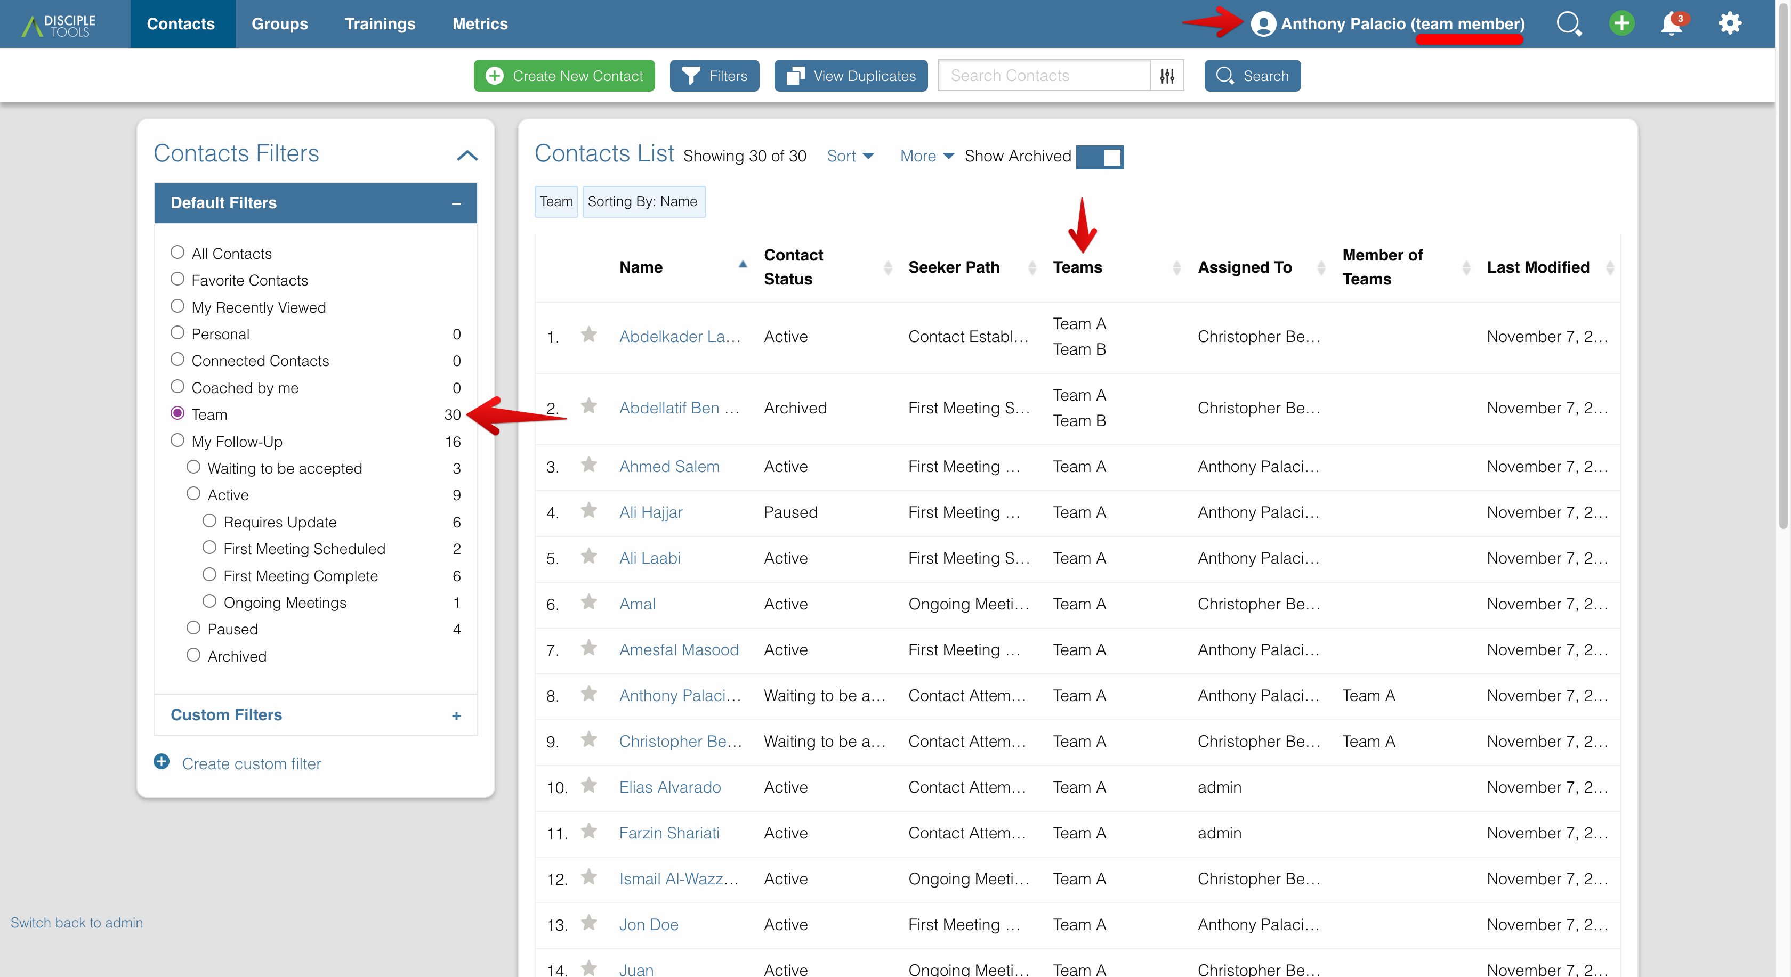Click the Disciple Tools logo
Viewport: 1791px width, 977px height.
tap(59, 25)
